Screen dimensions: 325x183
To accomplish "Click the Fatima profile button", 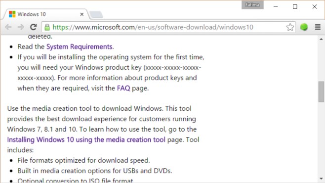I will pyautogui.click(x=252, y=5).
